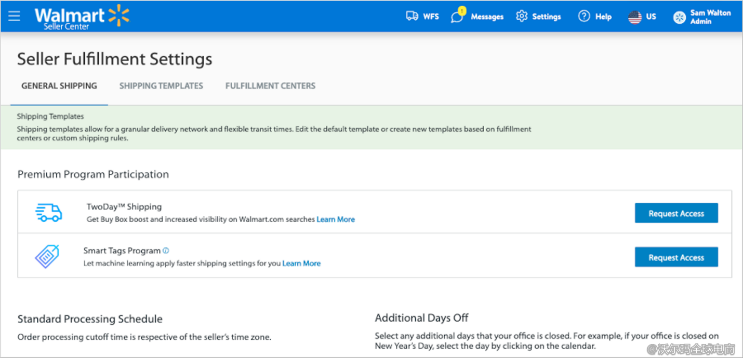The image size is (743, 358).
Task: Click the Premium Program Participation heading
Action: click(x=94, y=175)
